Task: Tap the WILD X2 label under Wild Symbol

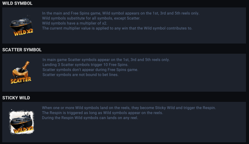Action: click(x=23, y=32)
